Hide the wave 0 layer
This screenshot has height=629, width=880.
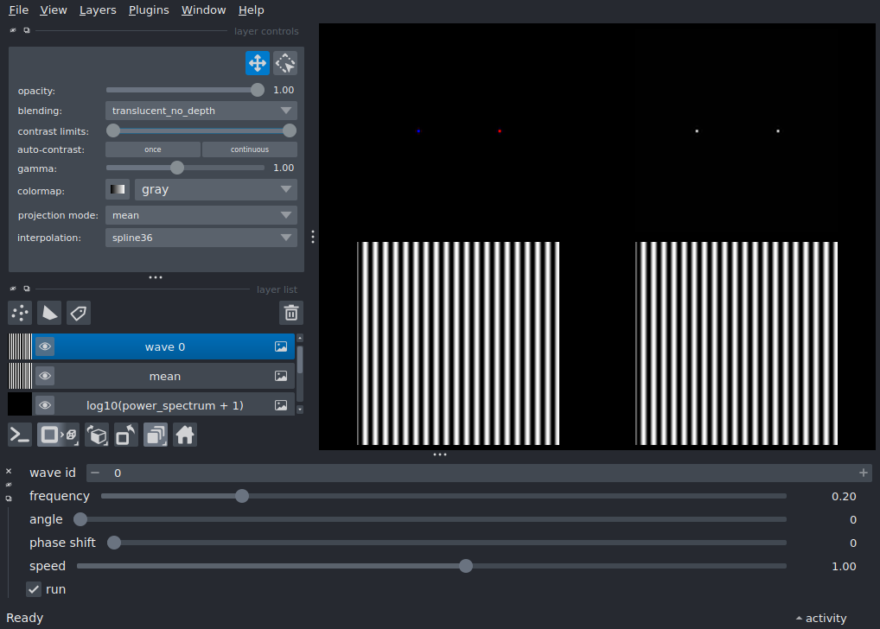[x=45, y=347]
